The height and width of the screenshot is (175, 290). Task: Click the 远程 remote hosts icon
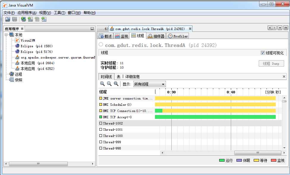(12, 74)
